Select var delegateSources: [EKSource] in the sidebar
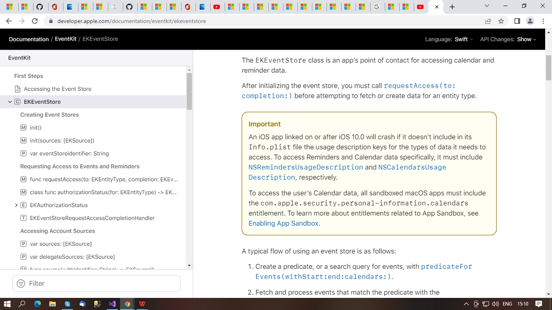Viewport: 552px width, 310px height. click(72, 257)
